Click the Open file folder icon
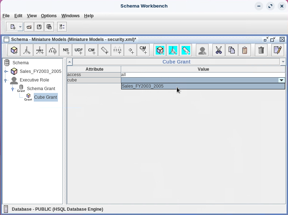 (x=29, y=27)
